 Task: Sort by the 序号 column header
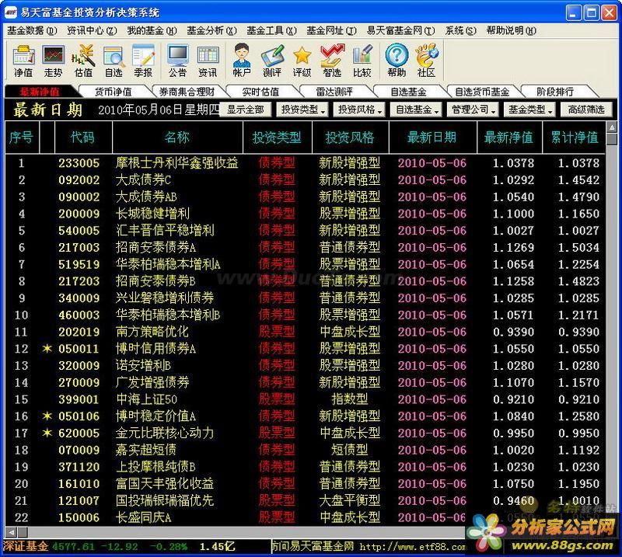coord(22,138)
